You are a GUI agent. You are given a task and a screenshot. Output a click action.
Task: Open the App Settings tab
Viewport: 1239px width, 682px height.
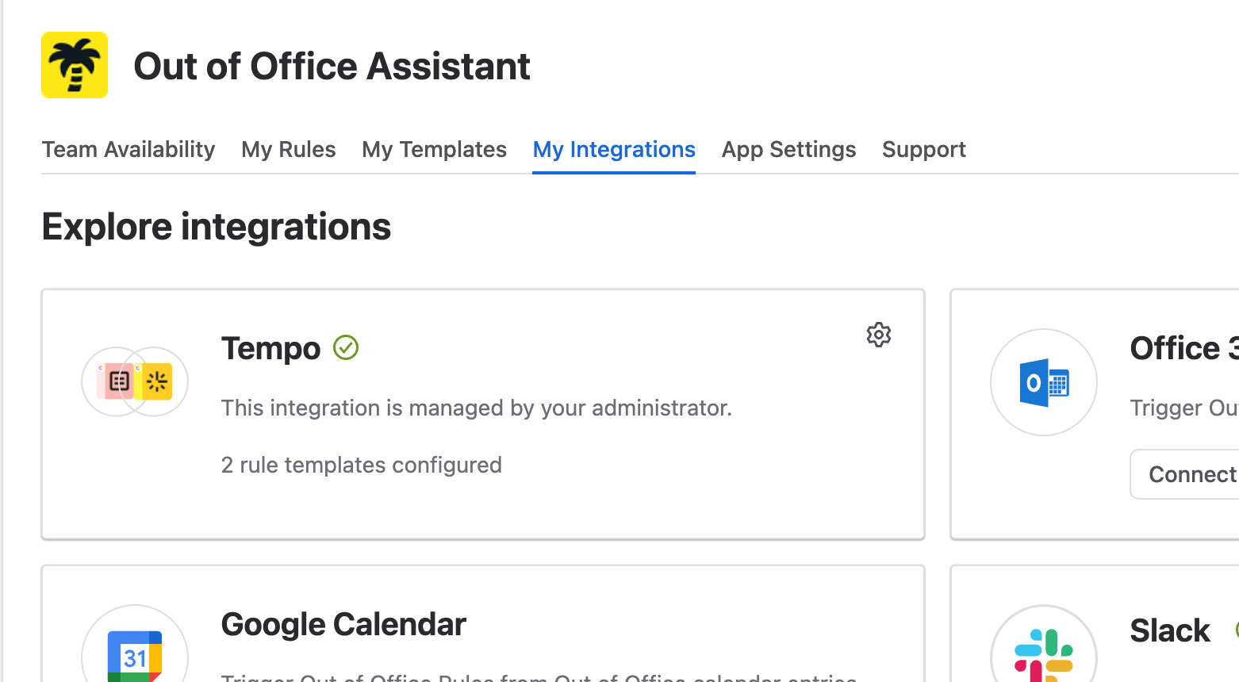pos(788,149)
